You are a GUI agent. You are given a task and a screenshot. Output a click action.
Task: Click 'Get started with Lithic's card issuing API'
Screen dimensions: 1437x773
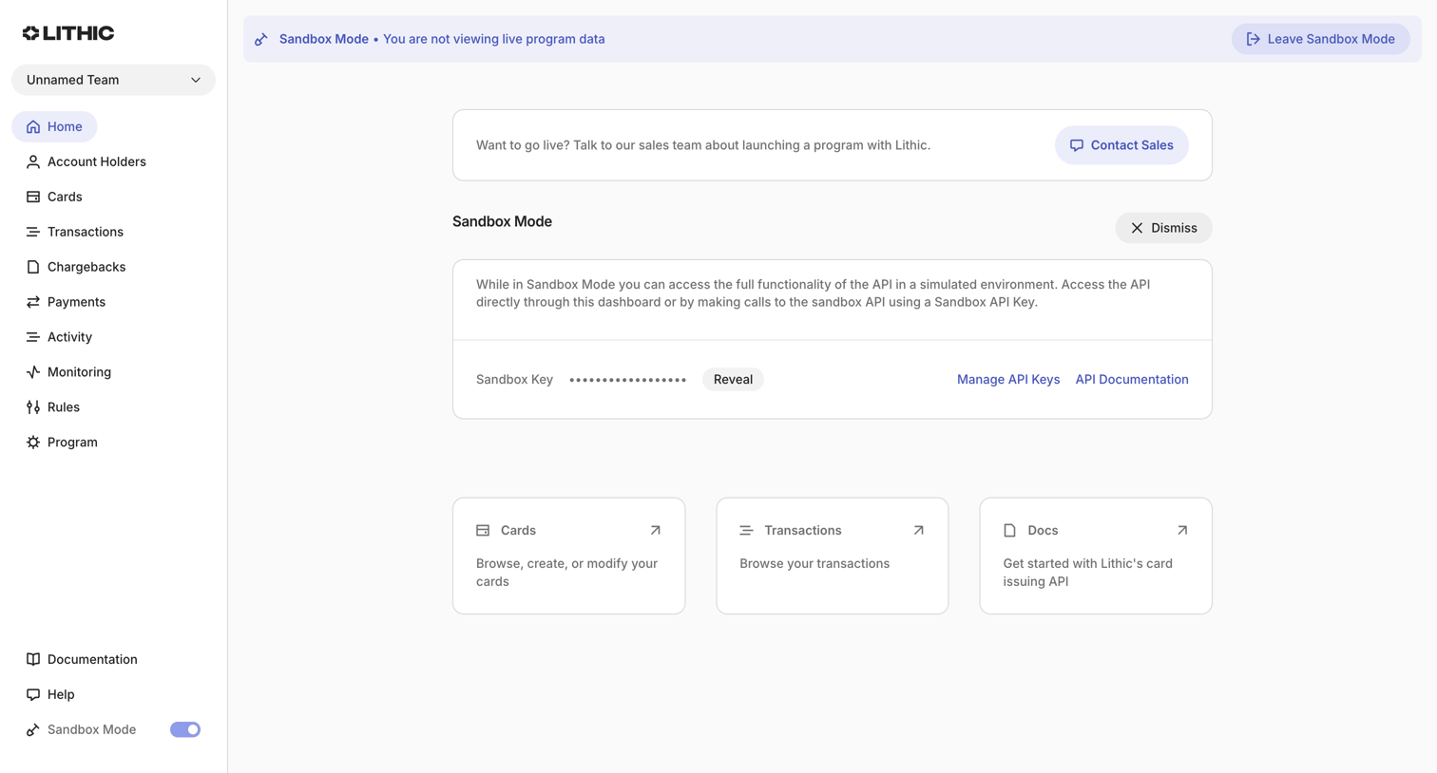point(1088,573)
